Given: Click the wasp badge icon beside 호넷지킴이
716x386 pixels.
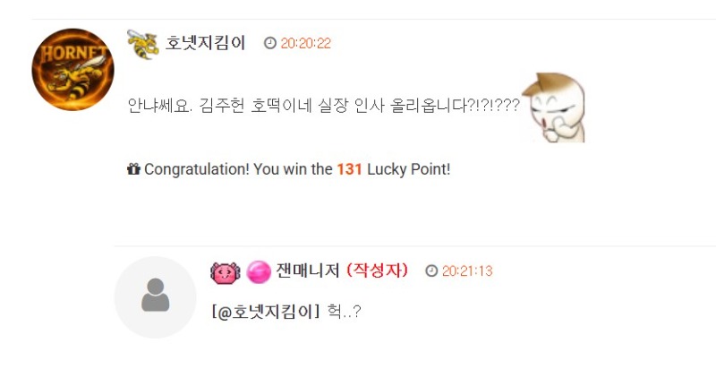Looking at the screenshot, I should 143,44.
